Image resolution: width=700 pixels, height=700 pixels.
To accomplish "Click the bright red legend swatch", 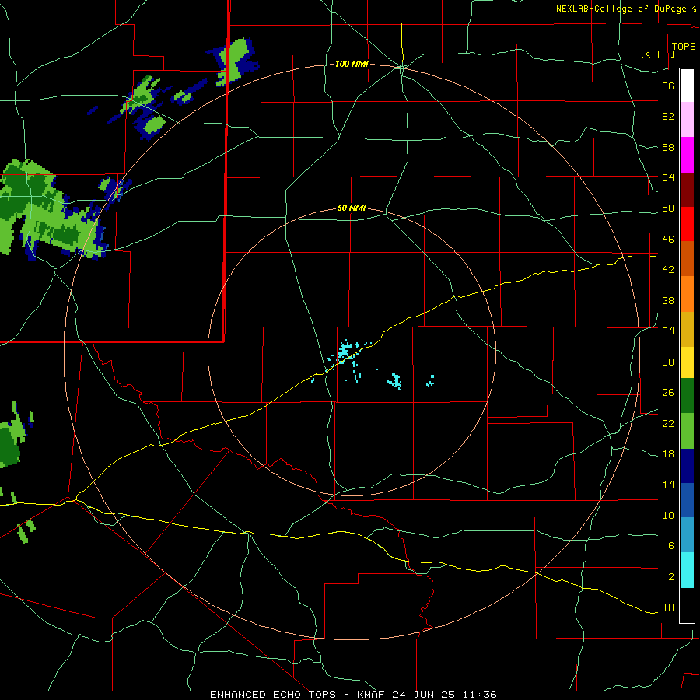I will (x=687, y=224).
